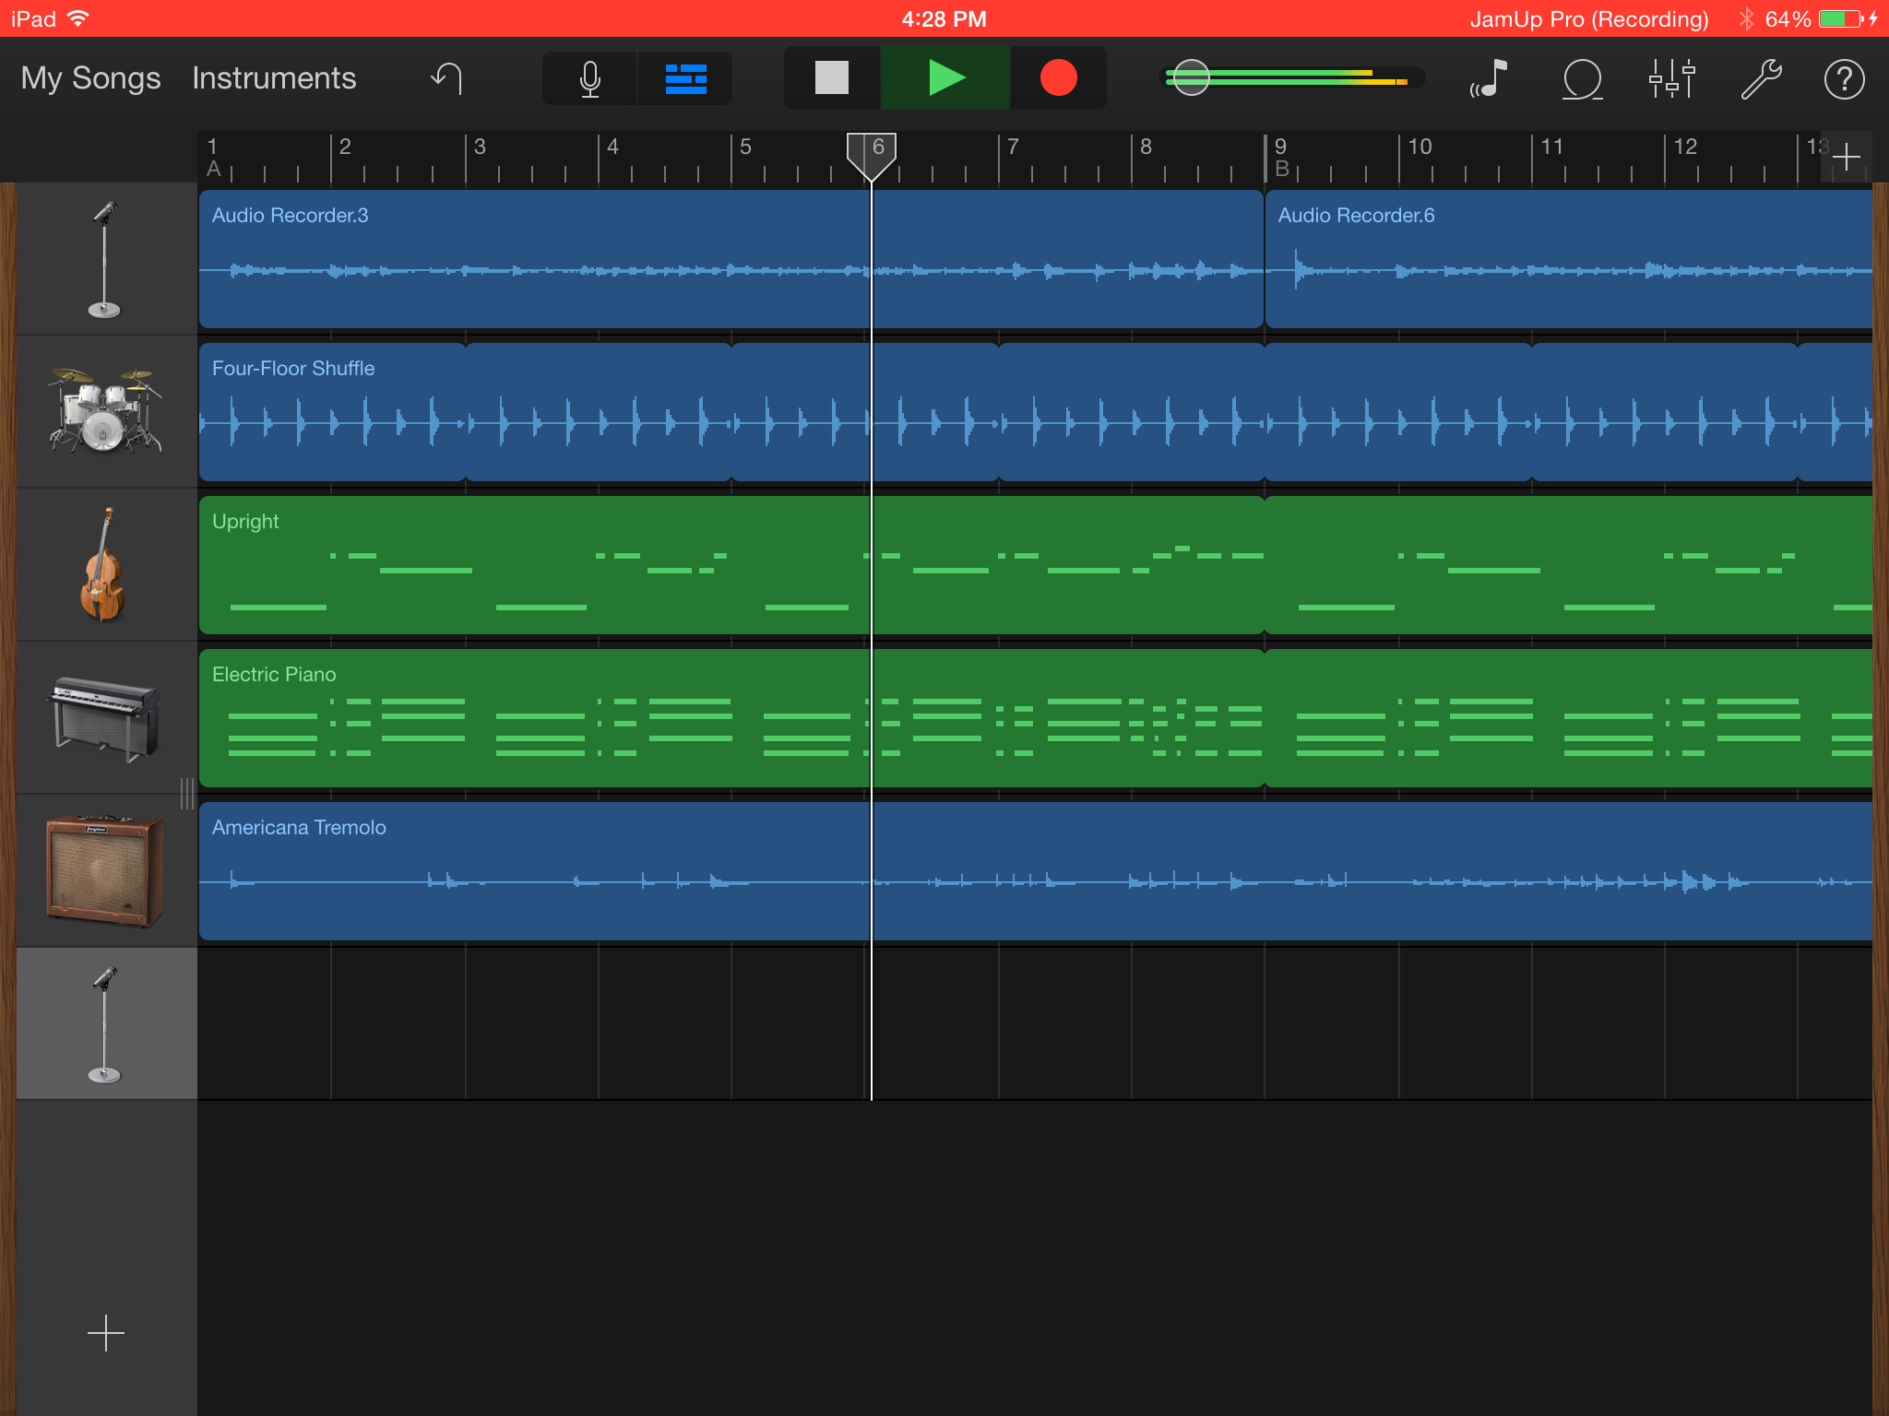Start recording with the red button
1889x1416 pixels.
[1058, 78]
